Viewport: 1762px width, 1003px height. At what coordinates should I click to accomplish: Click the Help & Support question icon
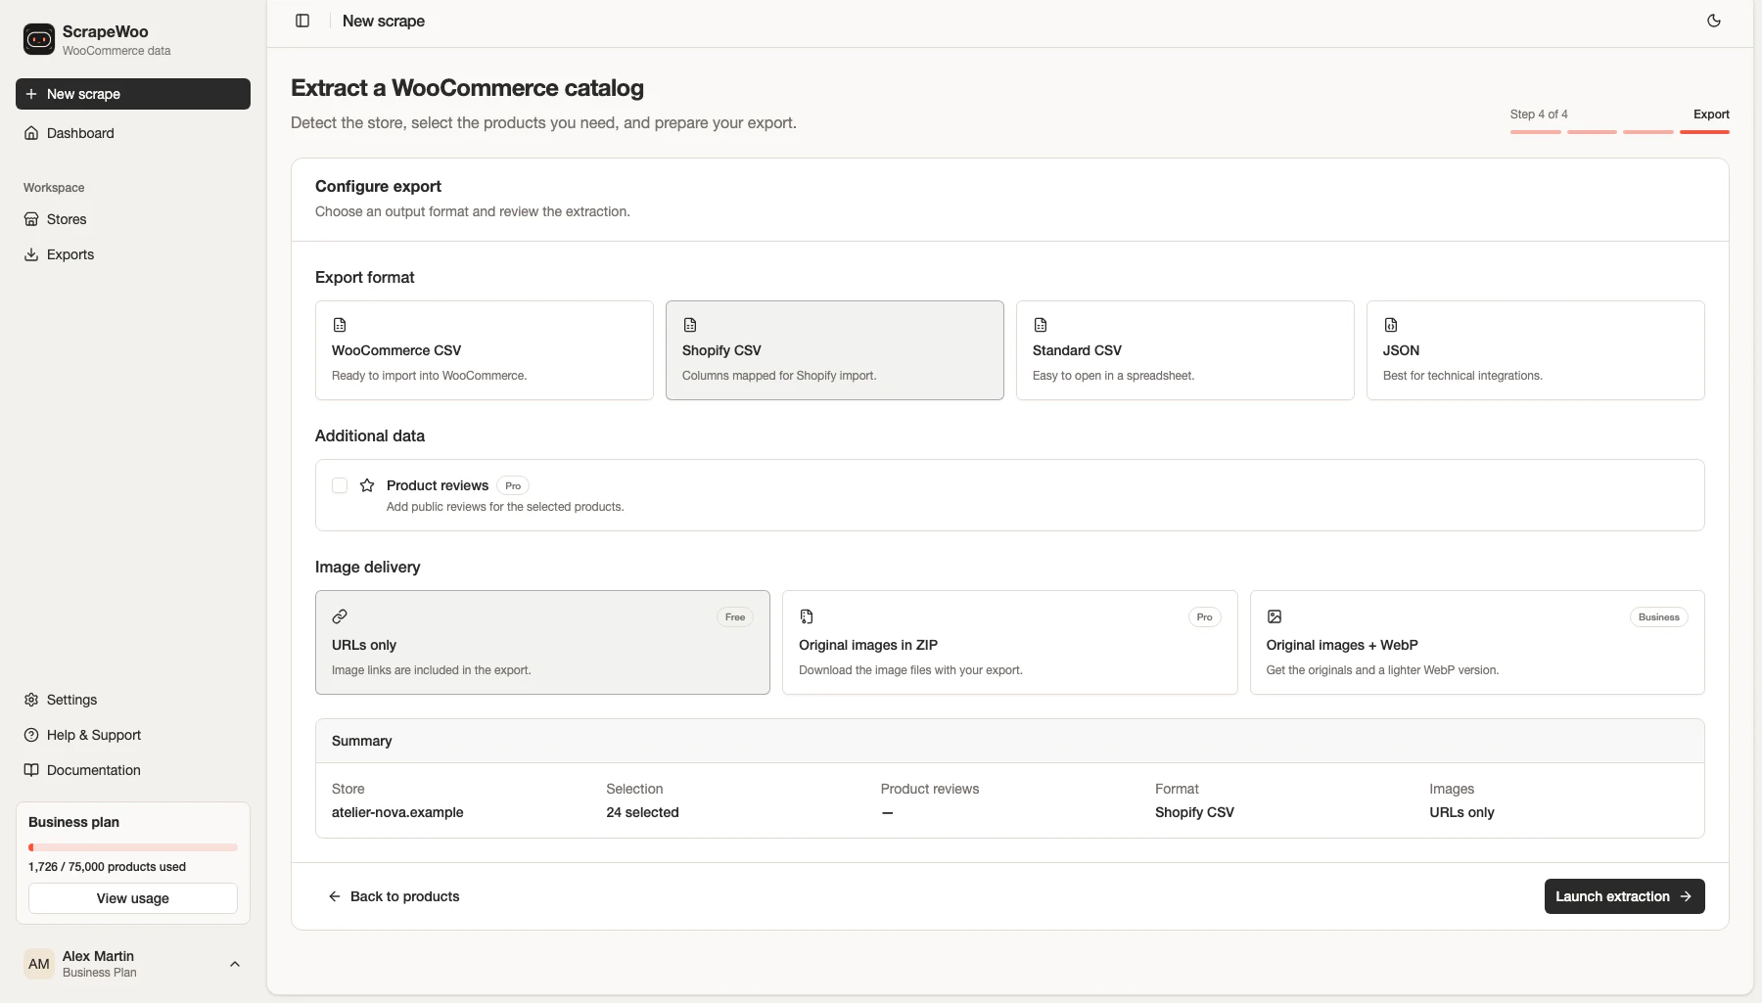(31, 735)
